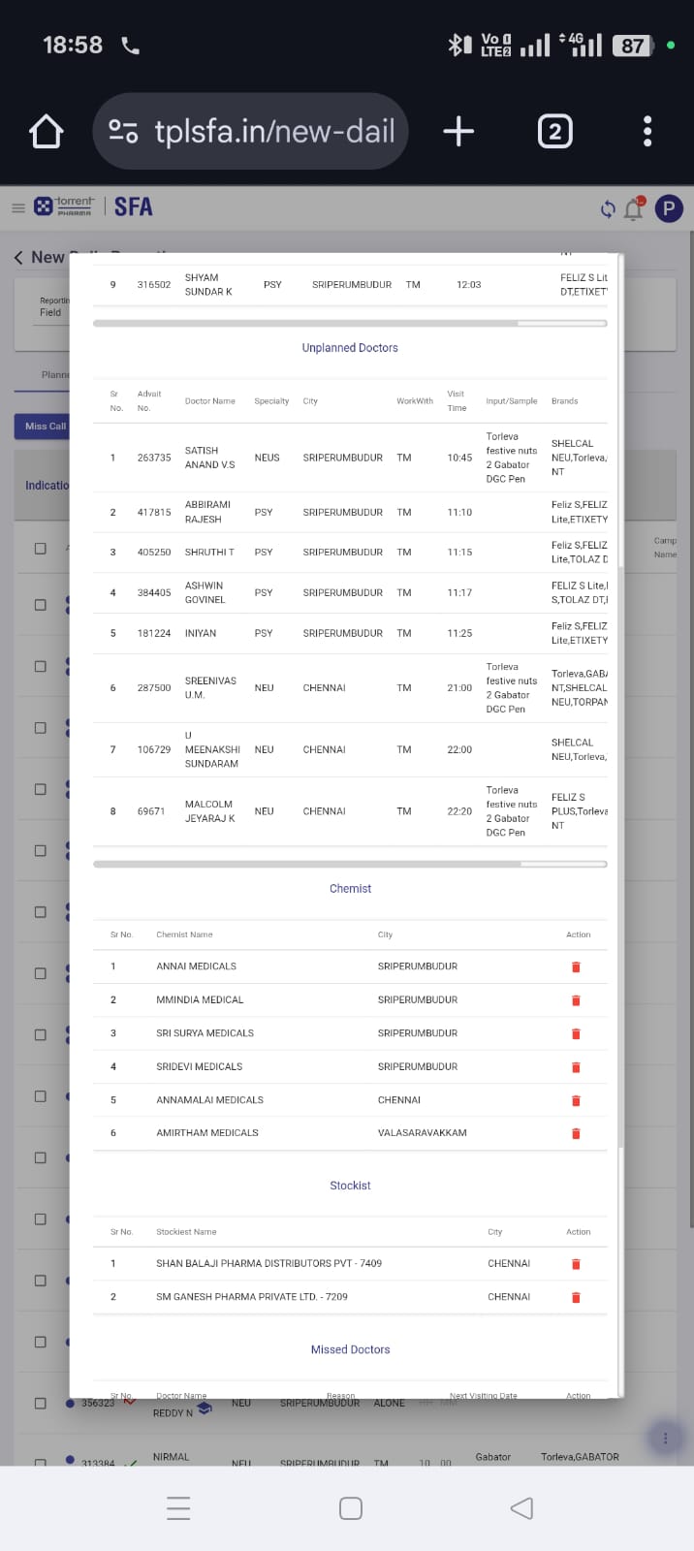
Task: Check the second row checkbox on left
Action: point(41,605)
